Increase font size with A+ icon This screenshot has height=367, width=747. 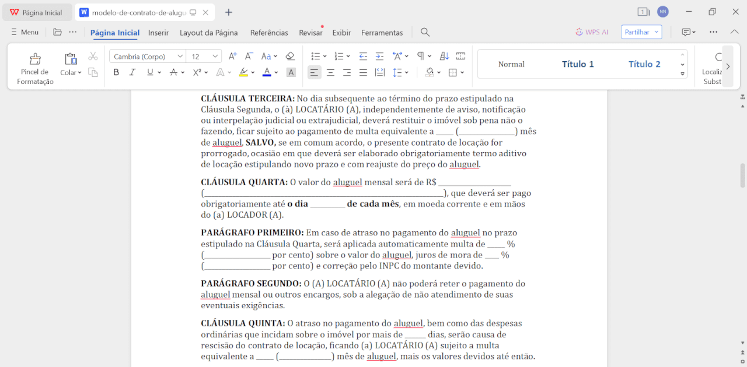(232, 56)
